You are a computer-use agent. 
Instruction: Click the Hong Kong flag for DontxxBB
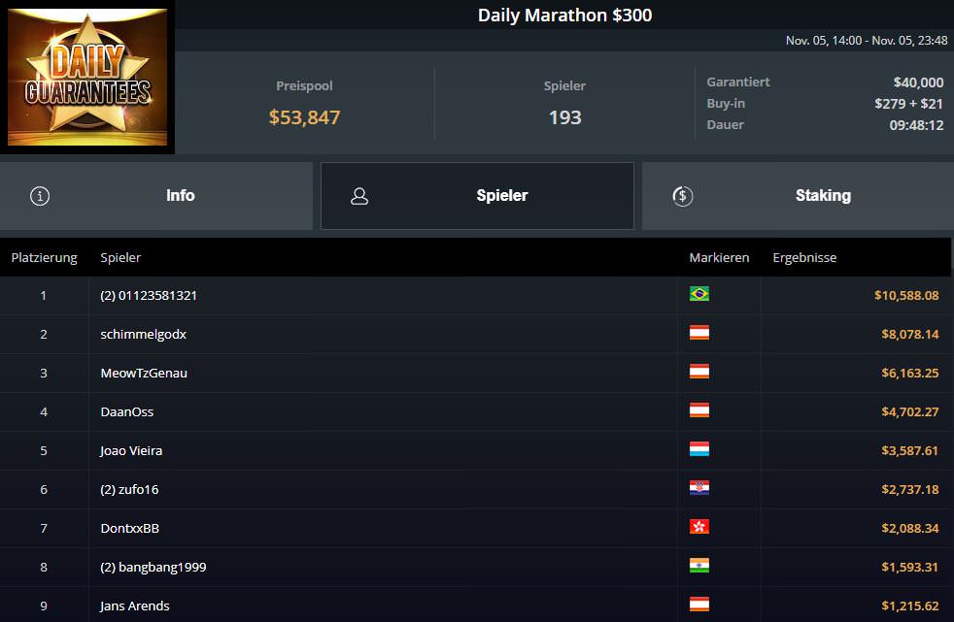click(x=698, y=527)
